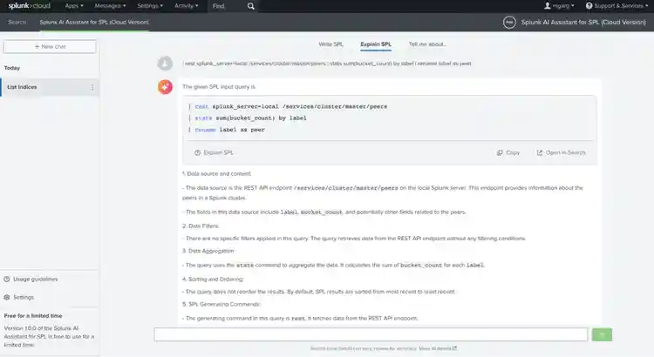Image resolution: width=654 pixels, height=357 pixels.
Task: Click the Splunk AI Assistant app logo icon
Action: pyautogui.click(x=508, y=22)
